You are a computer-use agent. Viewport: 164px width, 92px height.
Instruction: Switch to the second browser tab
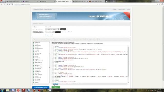point(30,1)
